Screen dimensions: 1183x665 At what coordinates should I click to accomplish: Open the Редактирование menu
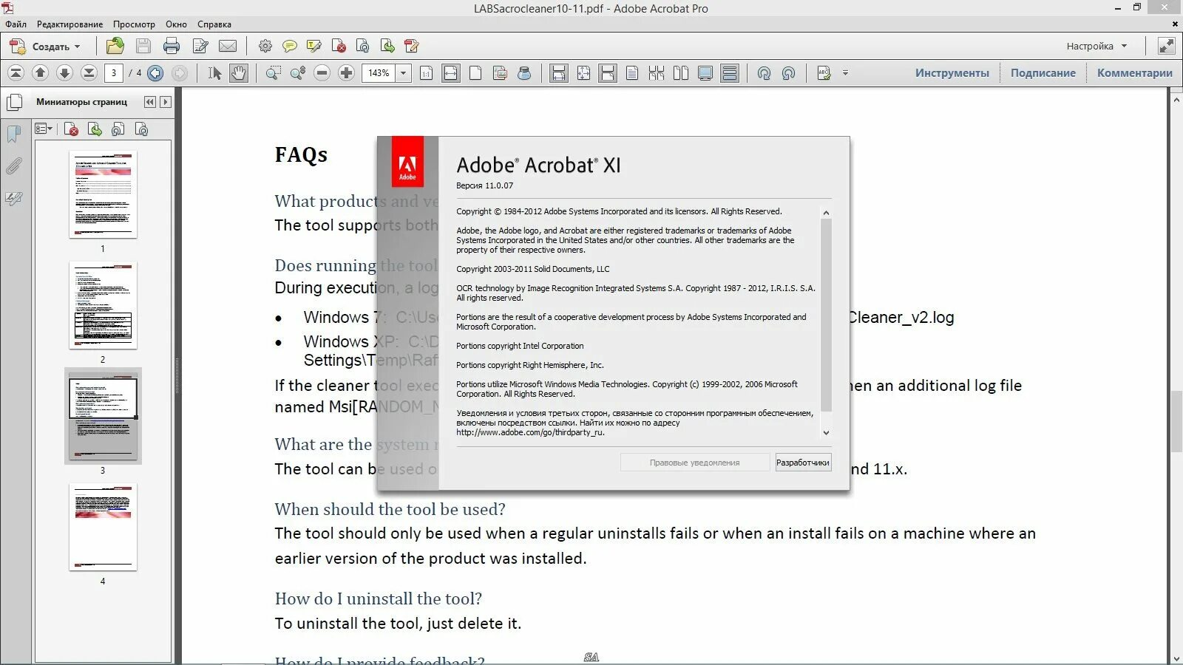coord(70,24)
